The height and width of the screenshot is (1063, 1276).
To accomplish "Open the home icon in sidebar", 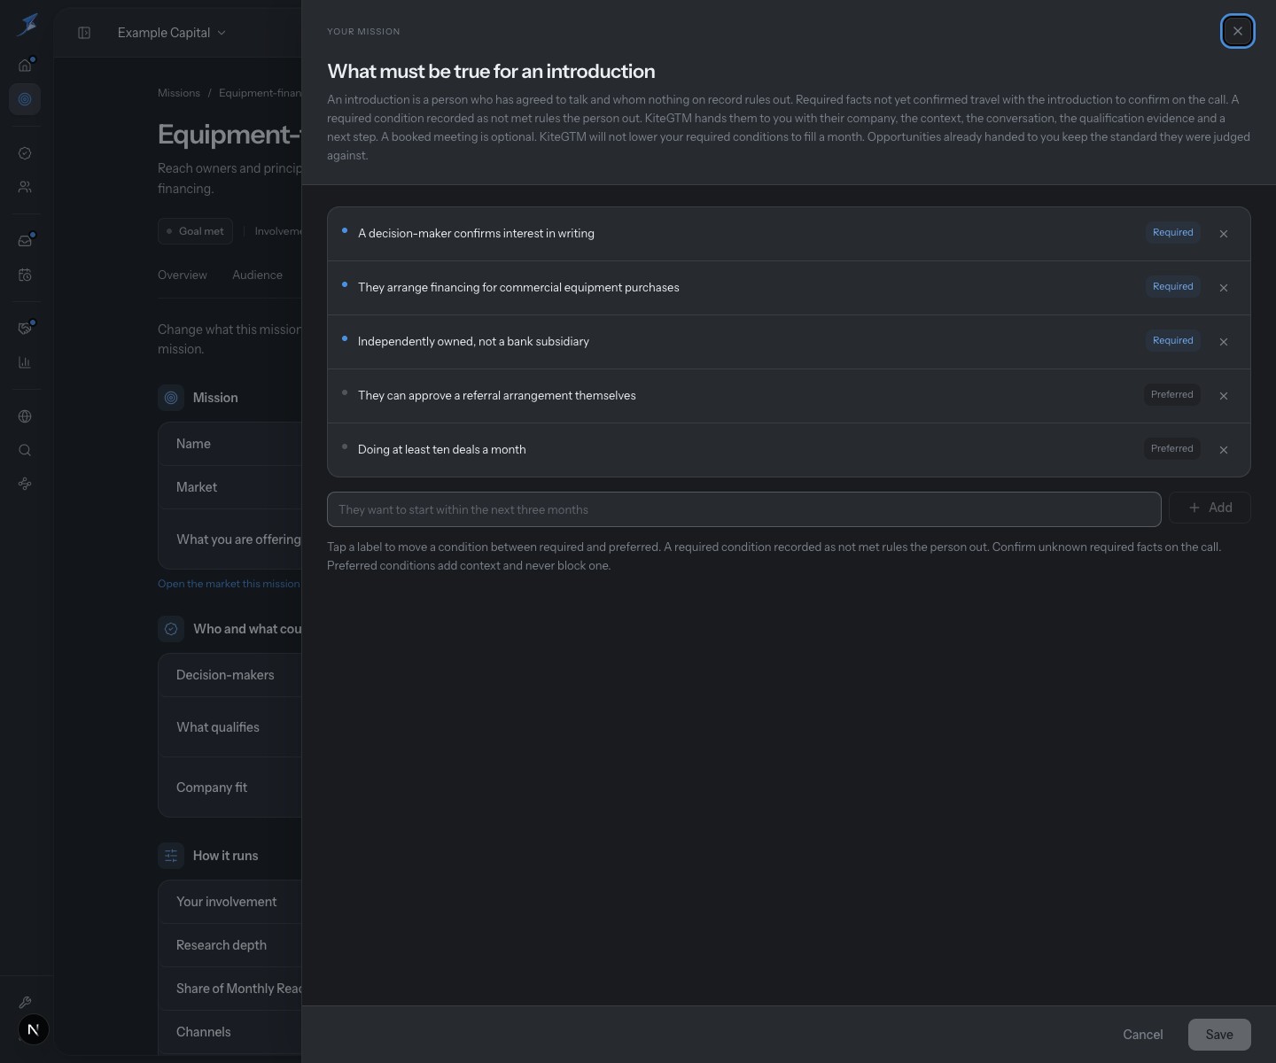I will [x=25, y=65].
